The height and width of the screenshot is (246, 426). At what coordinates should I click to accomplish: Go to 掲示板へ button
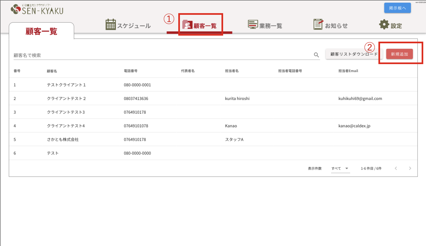coord(397,8)
